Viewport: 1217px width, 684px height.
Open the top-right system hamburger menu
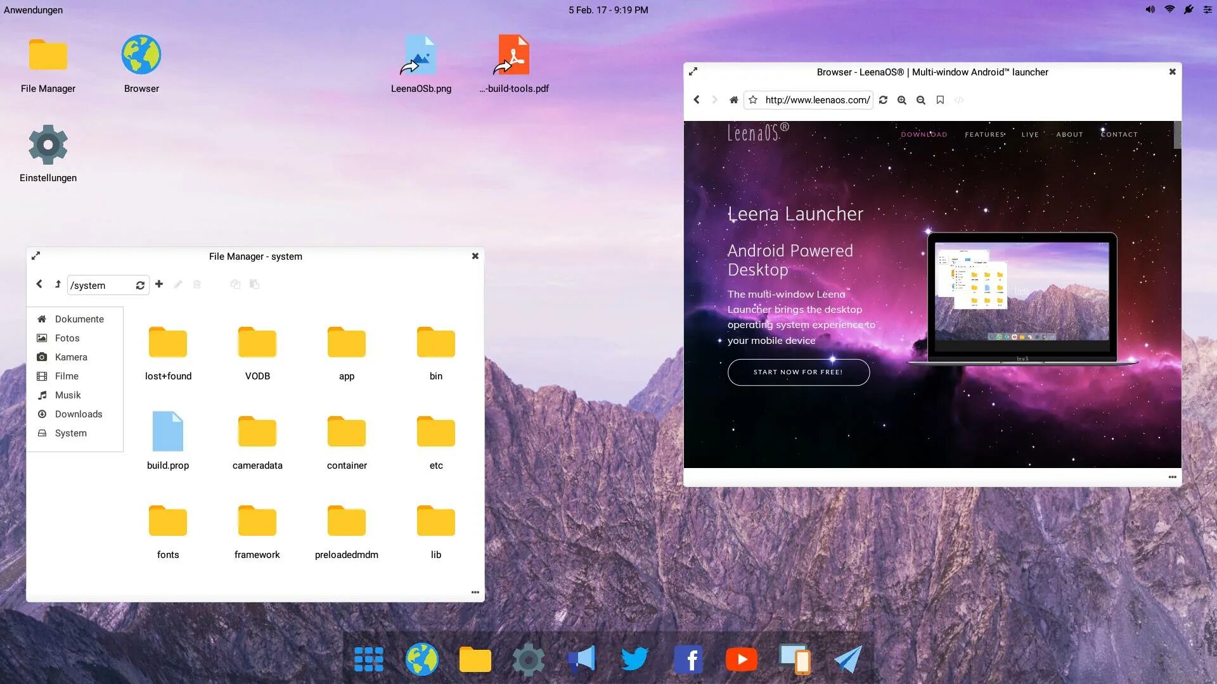point(1207,9)
